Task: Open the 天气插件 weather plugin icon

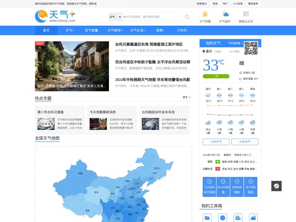Action: coord(225,14)
